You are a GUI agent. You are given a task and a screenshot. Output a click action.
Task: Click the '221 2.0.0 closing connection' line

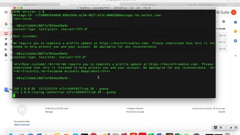(x=64, y=92)
